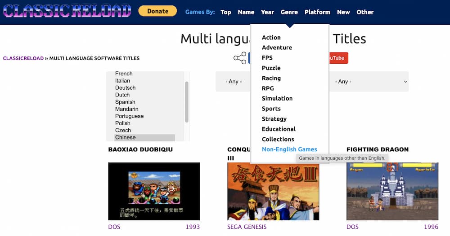Select Action from the Genre dropdown

[271, 38]
